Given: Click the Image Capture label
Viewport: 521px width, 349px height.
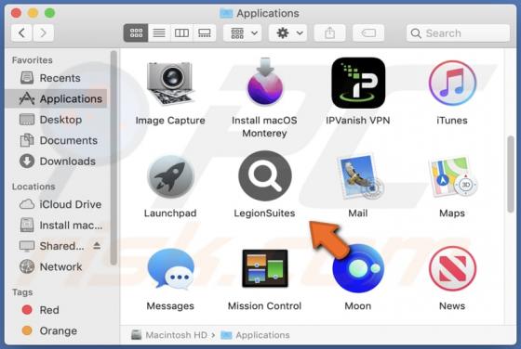Looking at the screenshot, I should click(170, 121).
